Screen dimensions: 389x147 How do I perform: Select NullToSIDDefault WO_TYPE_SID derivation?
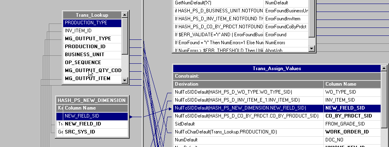tap(249, 92)
